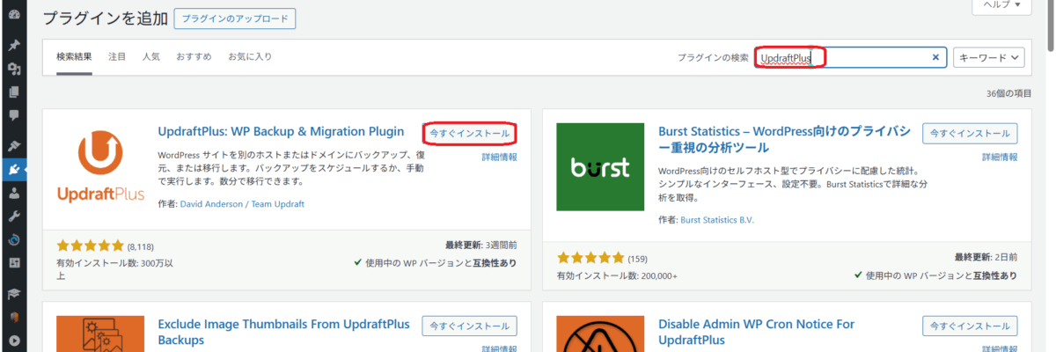This screenshot has width=1056, height=352.
Task: Open the Burst Statistics plugin title link
Action: (785, 139)
